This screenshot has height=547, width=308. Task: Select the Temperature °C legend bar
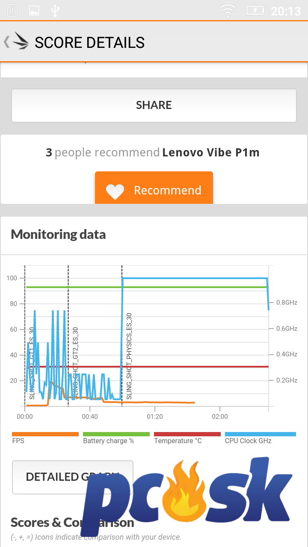[x=187, y=434]
